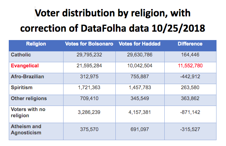The image size is (226, 146).
Task: Select the Votes for Haddad header
Action: coord(140,44)
